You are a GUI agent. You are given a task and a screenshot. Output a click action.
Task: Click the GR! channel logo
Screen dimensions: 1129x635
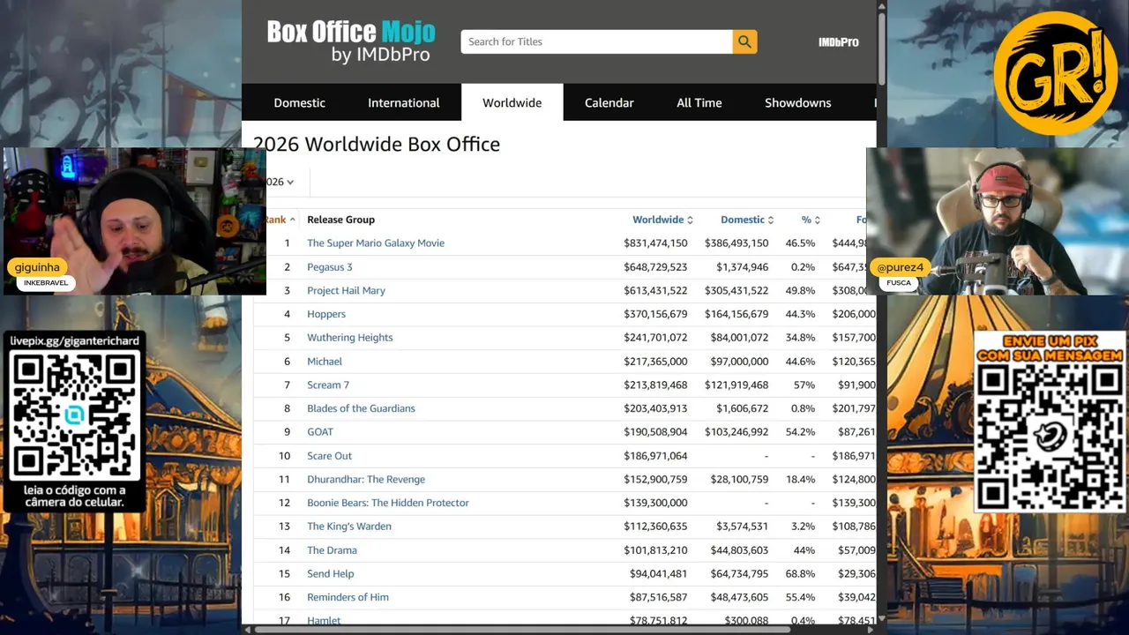click(1055, 73)
